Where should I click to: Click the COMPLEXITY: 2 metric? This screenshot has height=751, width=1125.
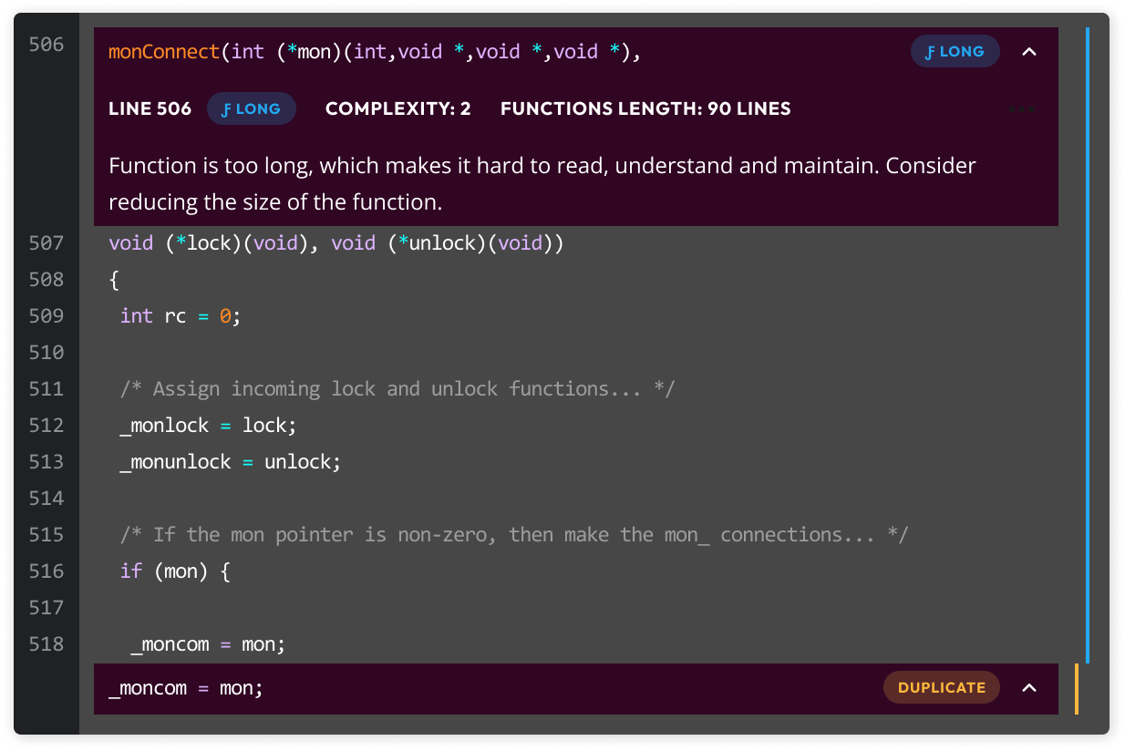click(398, 109)
